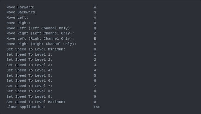The height and width of the screenshot is (114, 201).
Task: Select the "Move Backward:" label
Action: point(22,12)
